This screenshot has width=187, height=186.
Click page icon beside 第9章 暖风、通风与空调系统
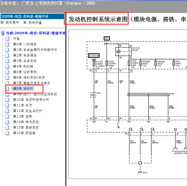(7, 94)
